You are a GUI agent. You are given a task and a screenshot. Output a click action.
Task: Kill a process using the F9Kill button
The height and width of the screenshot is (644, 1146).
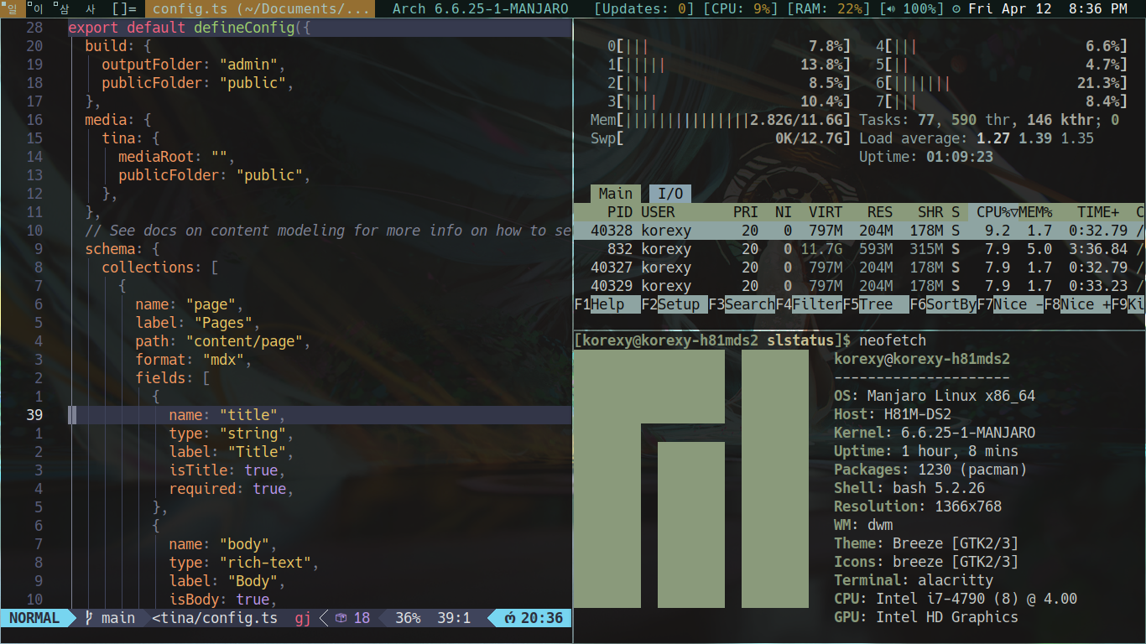[x=1131, y=304]
